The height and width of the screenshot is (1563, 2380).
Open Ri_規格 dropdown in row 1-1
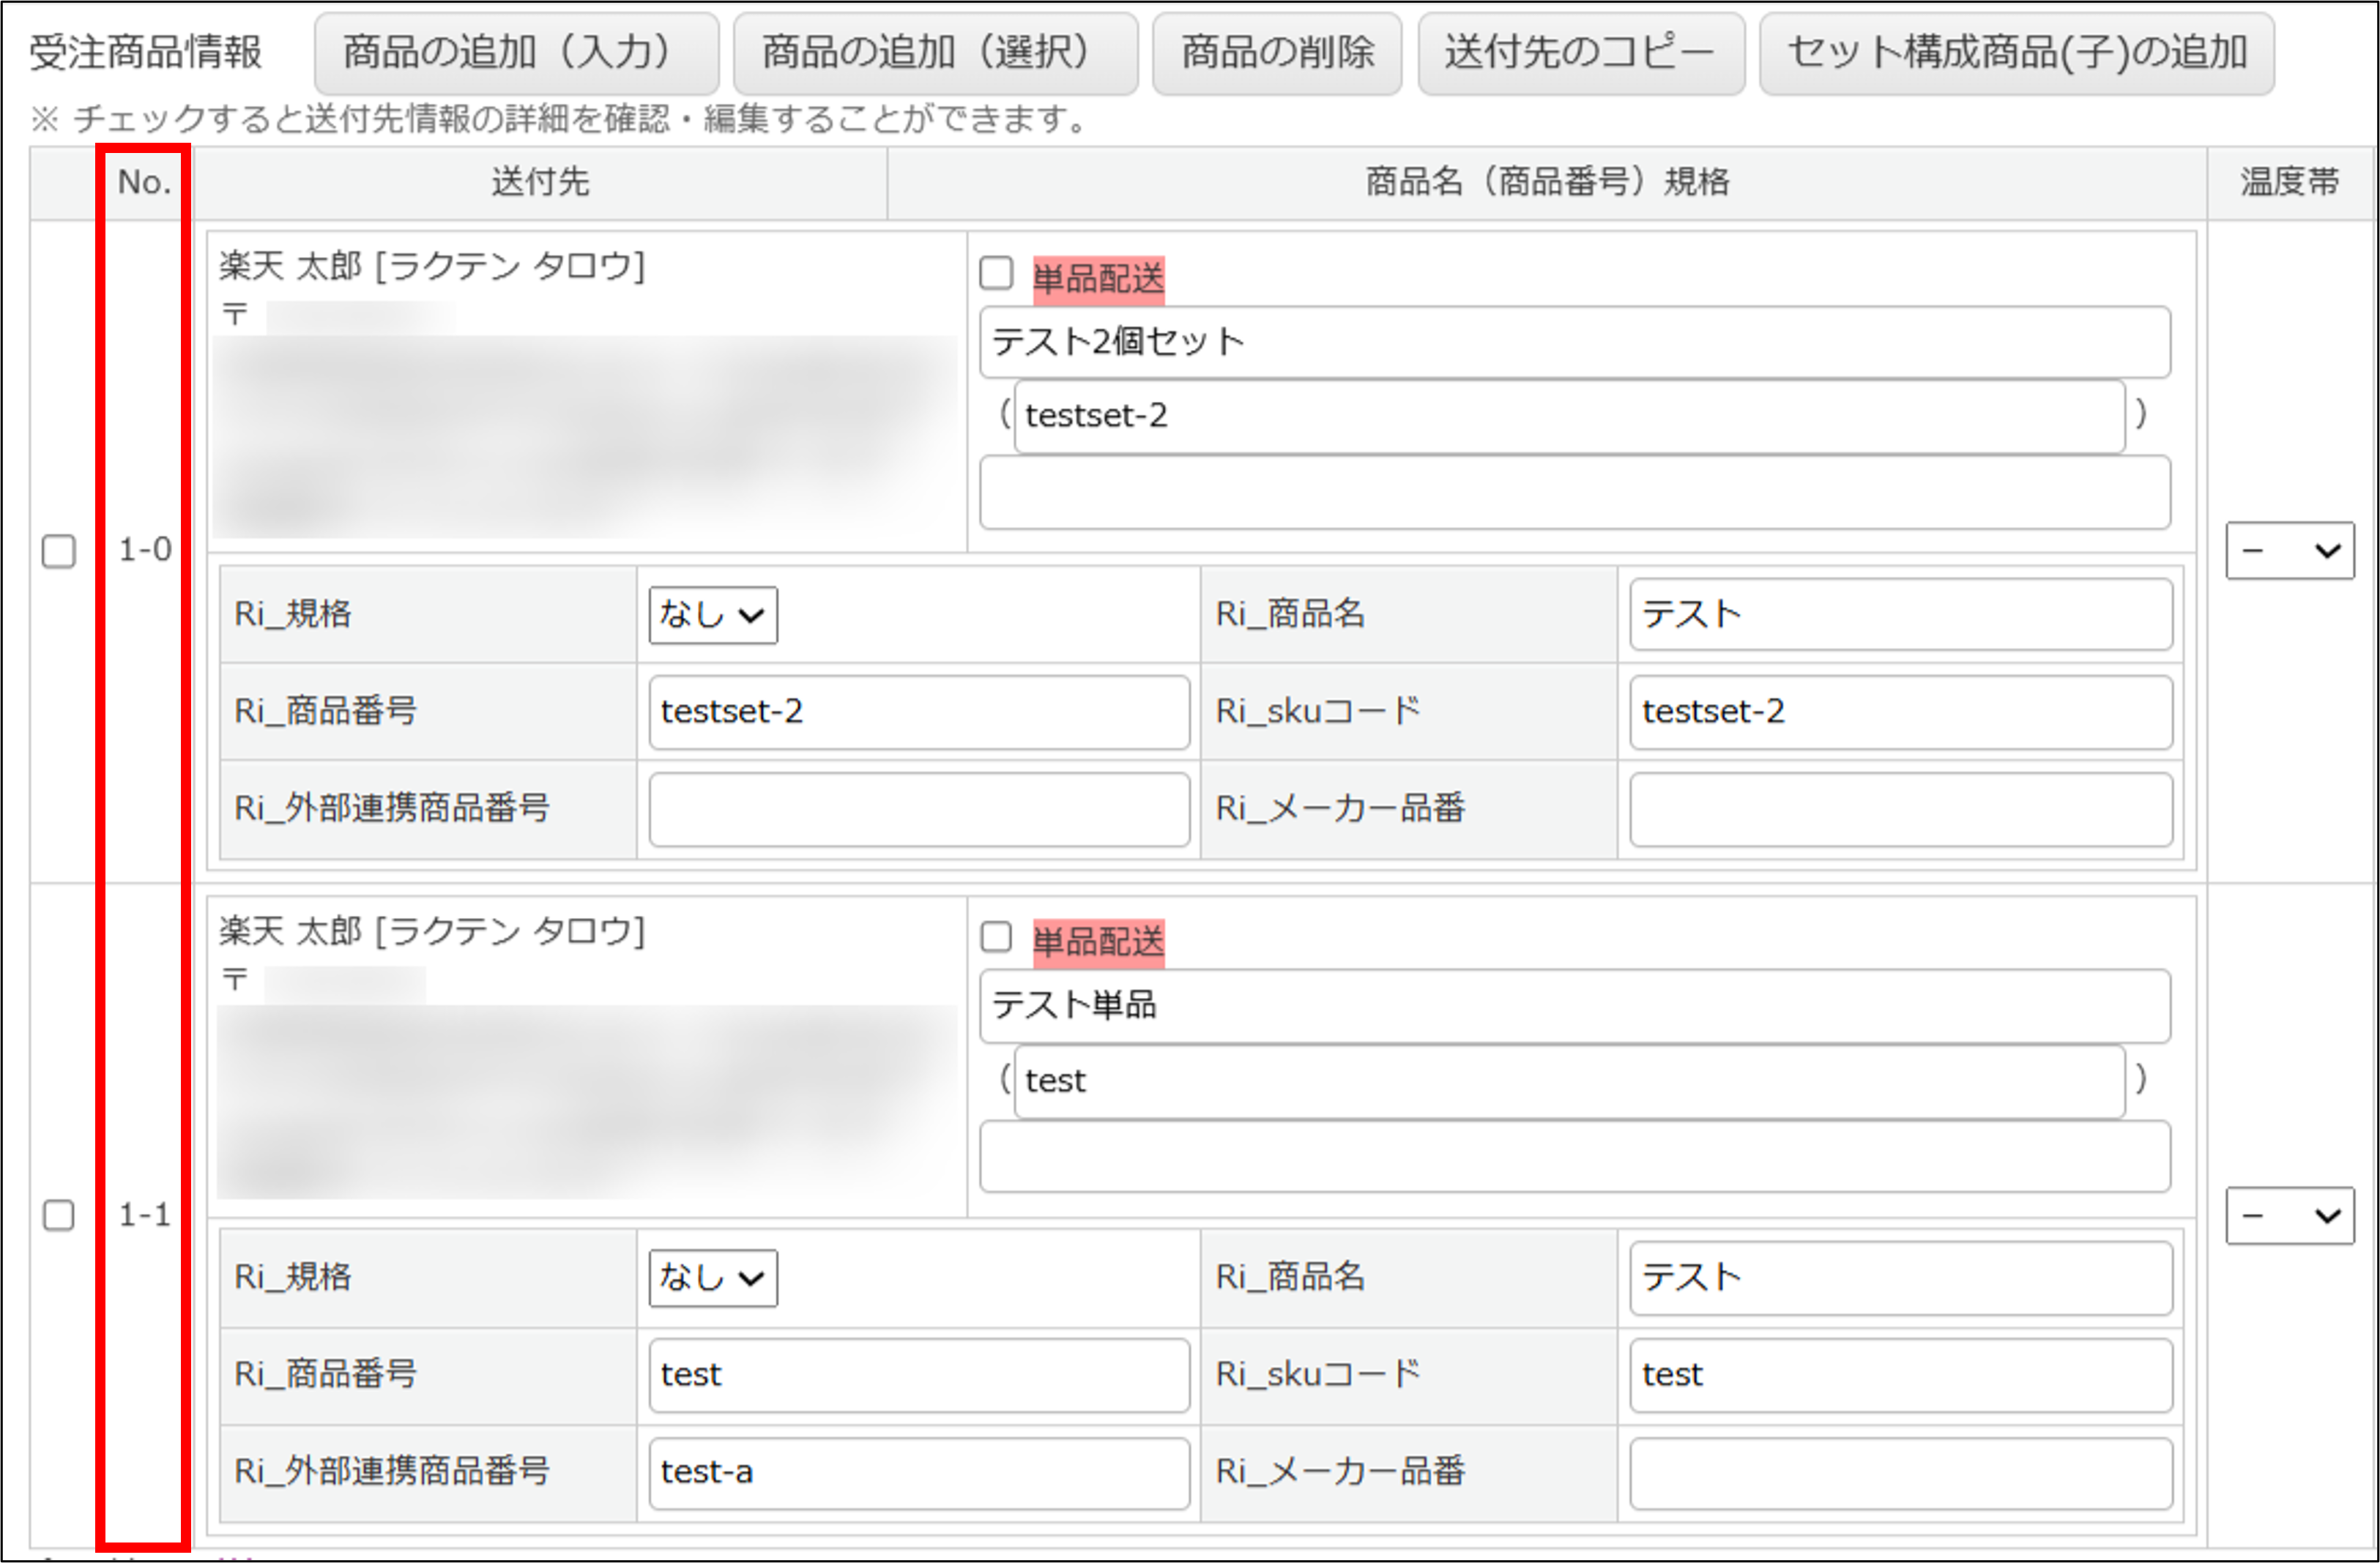(713, 1277)
